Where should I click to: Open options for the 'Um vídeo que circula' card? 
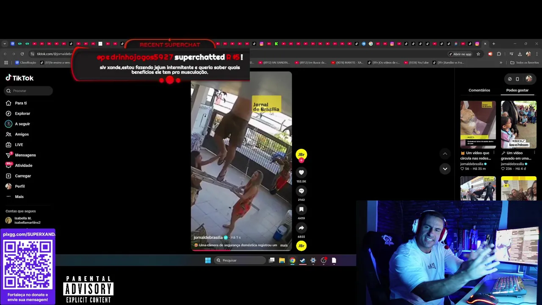coord(494,153)
